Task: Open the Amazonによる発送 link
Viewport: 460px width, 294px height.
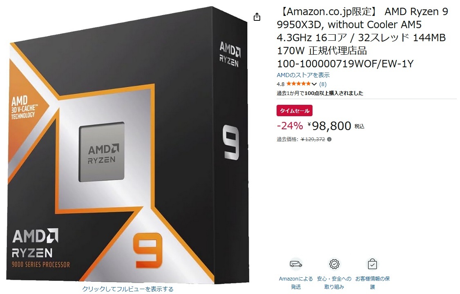Action: pyautogui.click(x=296, y=283)
